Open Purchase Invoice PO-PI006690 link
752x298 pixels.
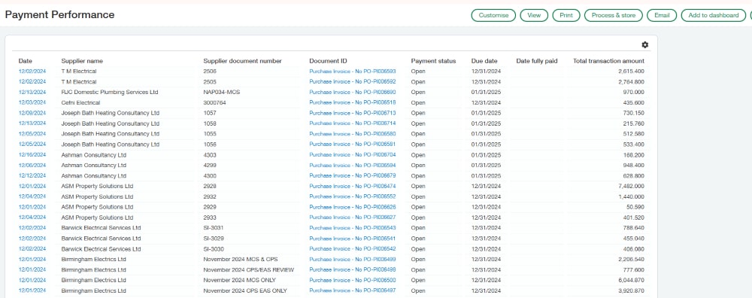[x=353, y=92]
